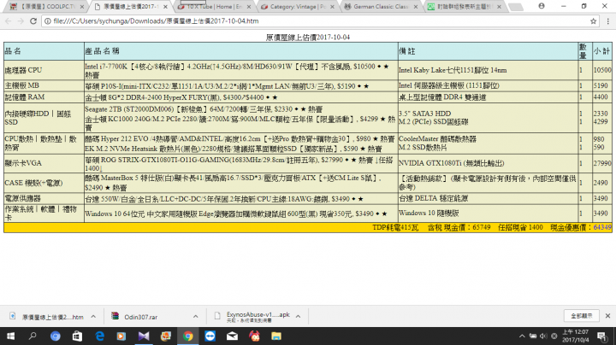Click the 主機板 MB row label

22,85
